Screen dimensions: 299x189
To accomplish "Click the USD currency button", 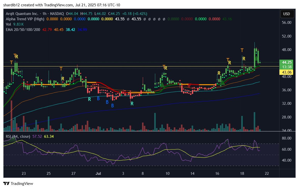I will click(287, 14).
